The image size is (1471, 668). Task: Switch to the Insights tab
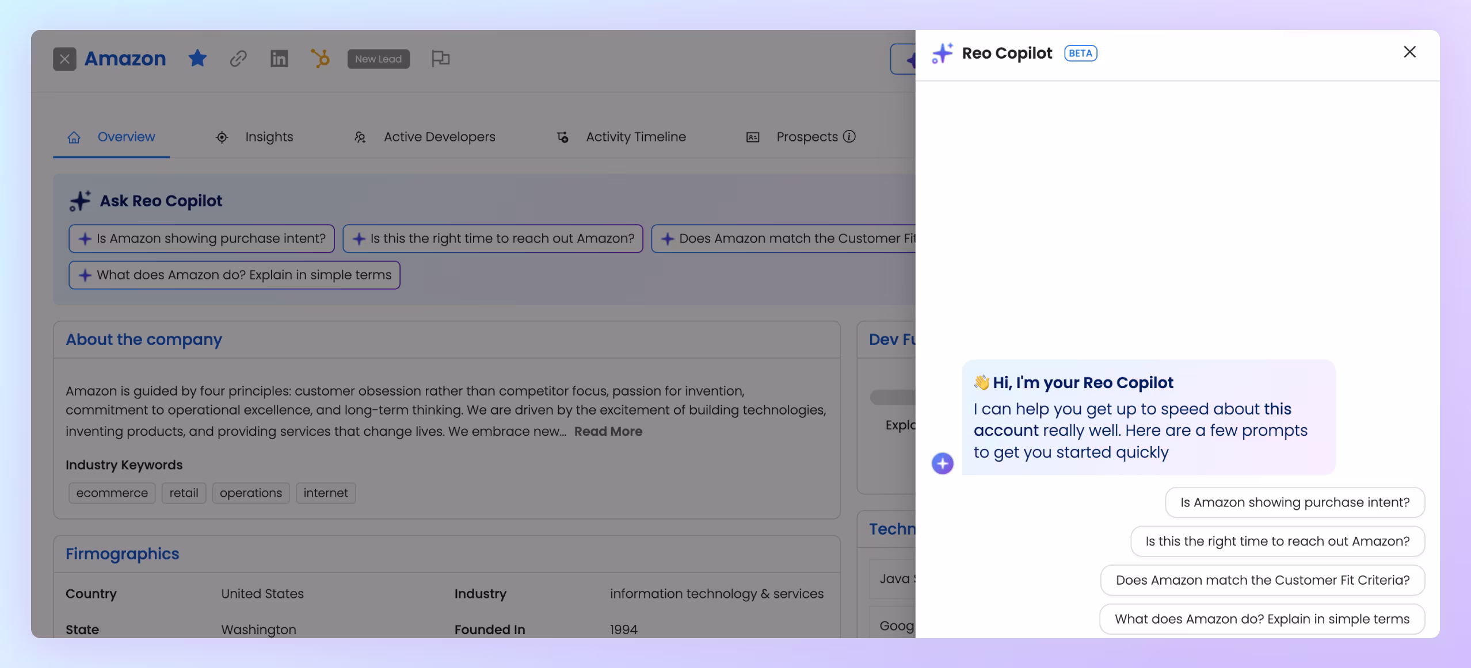(269, 137)
